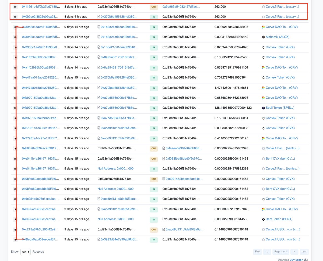Click the Page 1 of 1 indicator
Image resolution: width=323 pixels, height=261 pixels.
click(281, 252)
